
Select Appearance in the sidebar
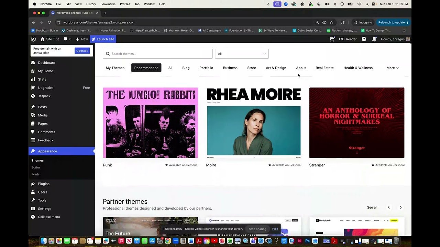point(62,151)
